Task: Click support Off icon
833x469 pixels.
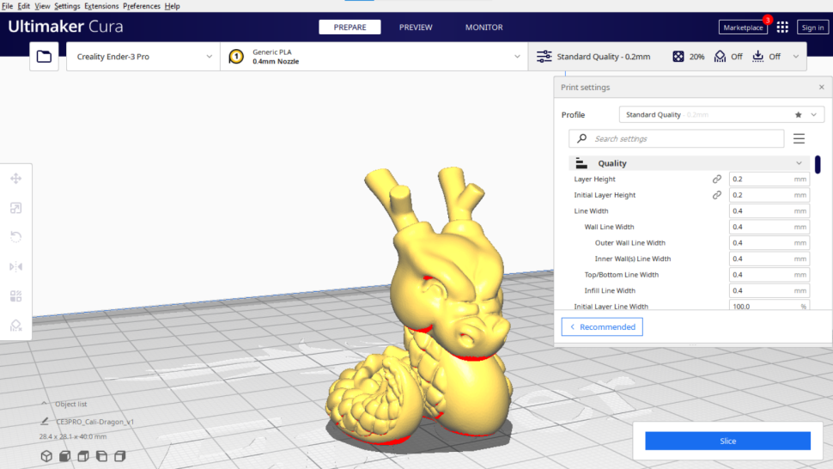Action: coord(720,57)
